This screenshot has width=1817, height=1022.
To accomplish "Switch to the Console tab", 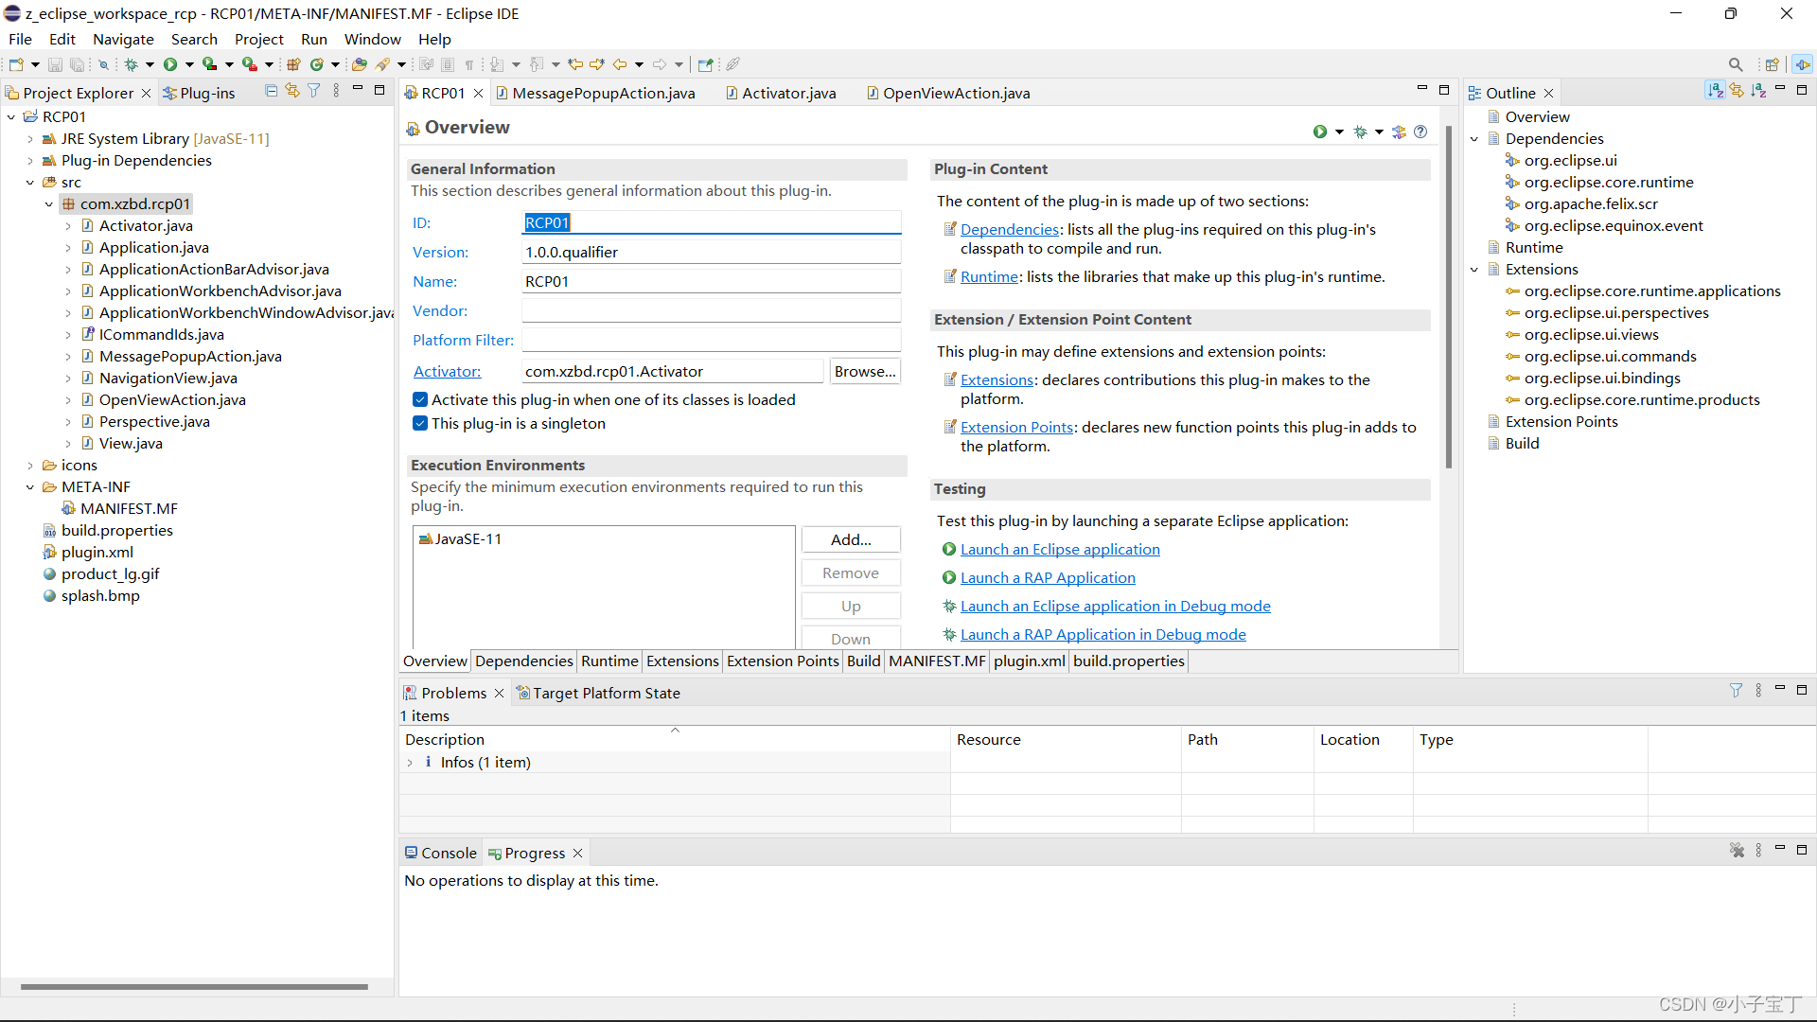I will [441, 853].
